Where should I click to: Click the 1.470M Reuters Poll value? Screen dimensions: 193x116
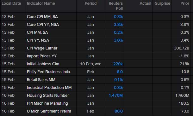(116, 96)
